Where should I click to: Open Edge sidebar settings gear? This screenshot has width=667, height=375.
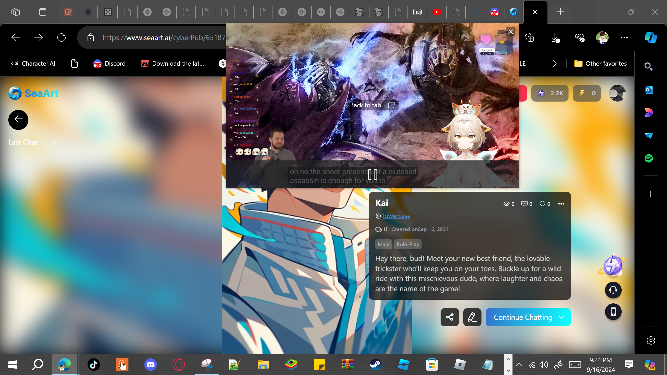point(651,341)
